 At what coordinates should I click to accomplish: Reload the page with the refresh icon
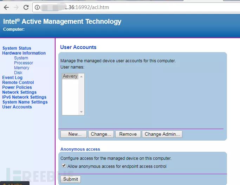pyautogui.click(x=26, y=7)
